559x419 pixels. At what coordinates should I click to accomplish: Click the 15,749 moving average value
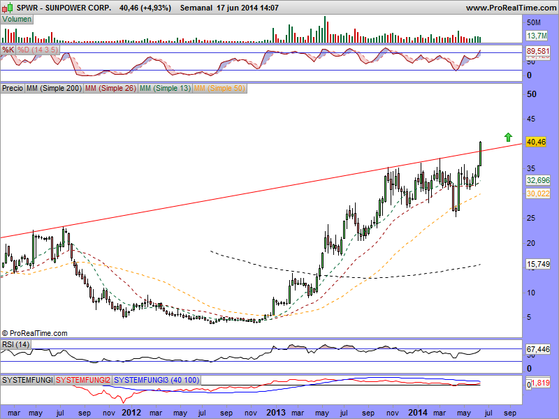(x=538, y=264)
